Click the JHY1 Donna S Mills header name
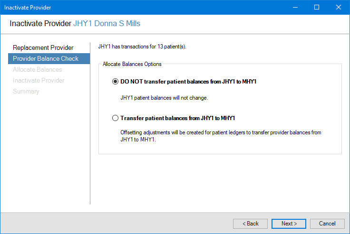 (x=107, y=23)
